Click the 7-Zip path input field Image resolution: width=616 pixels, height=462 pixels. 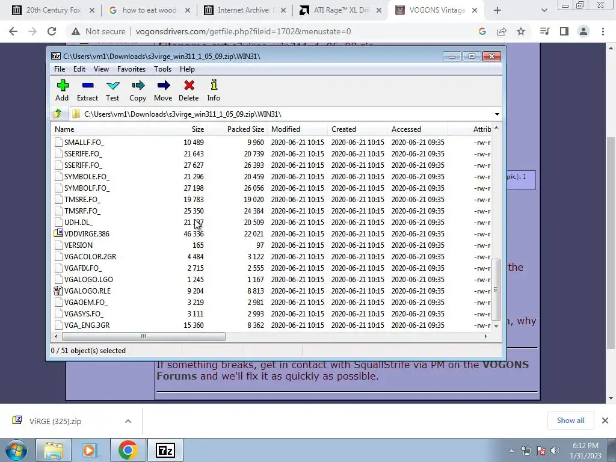click(282, 114)
